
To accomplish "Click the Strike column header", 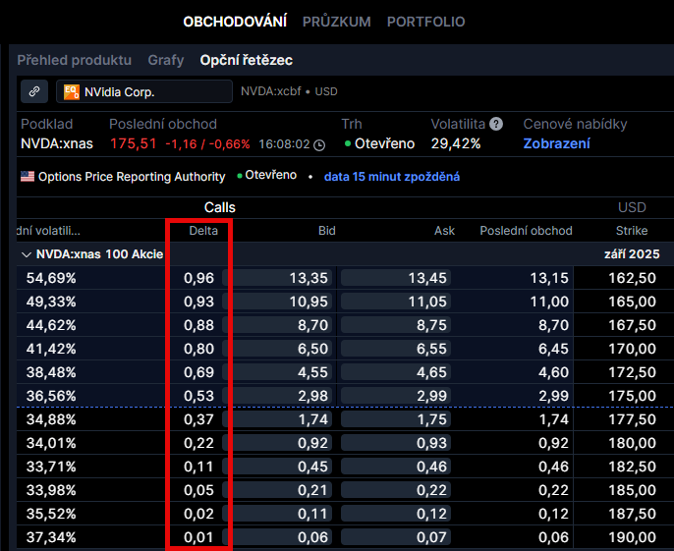I will [632, 231].
